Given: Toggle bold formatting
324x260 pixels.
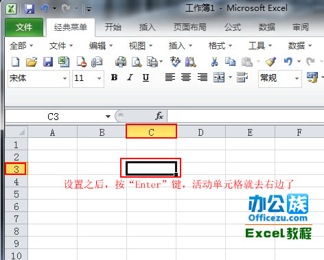Looking at the screenshot, I should tap(114, 78).
